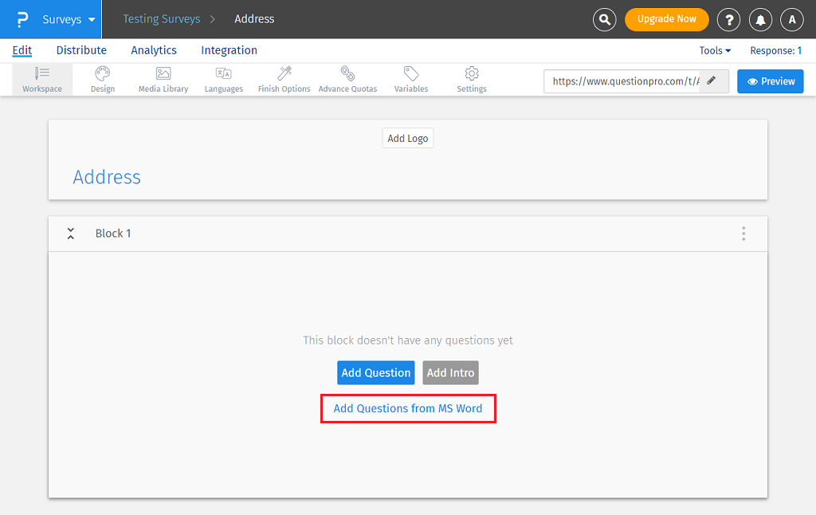Open the Languages panel icon
816x515 pixels.
point(223,79)
